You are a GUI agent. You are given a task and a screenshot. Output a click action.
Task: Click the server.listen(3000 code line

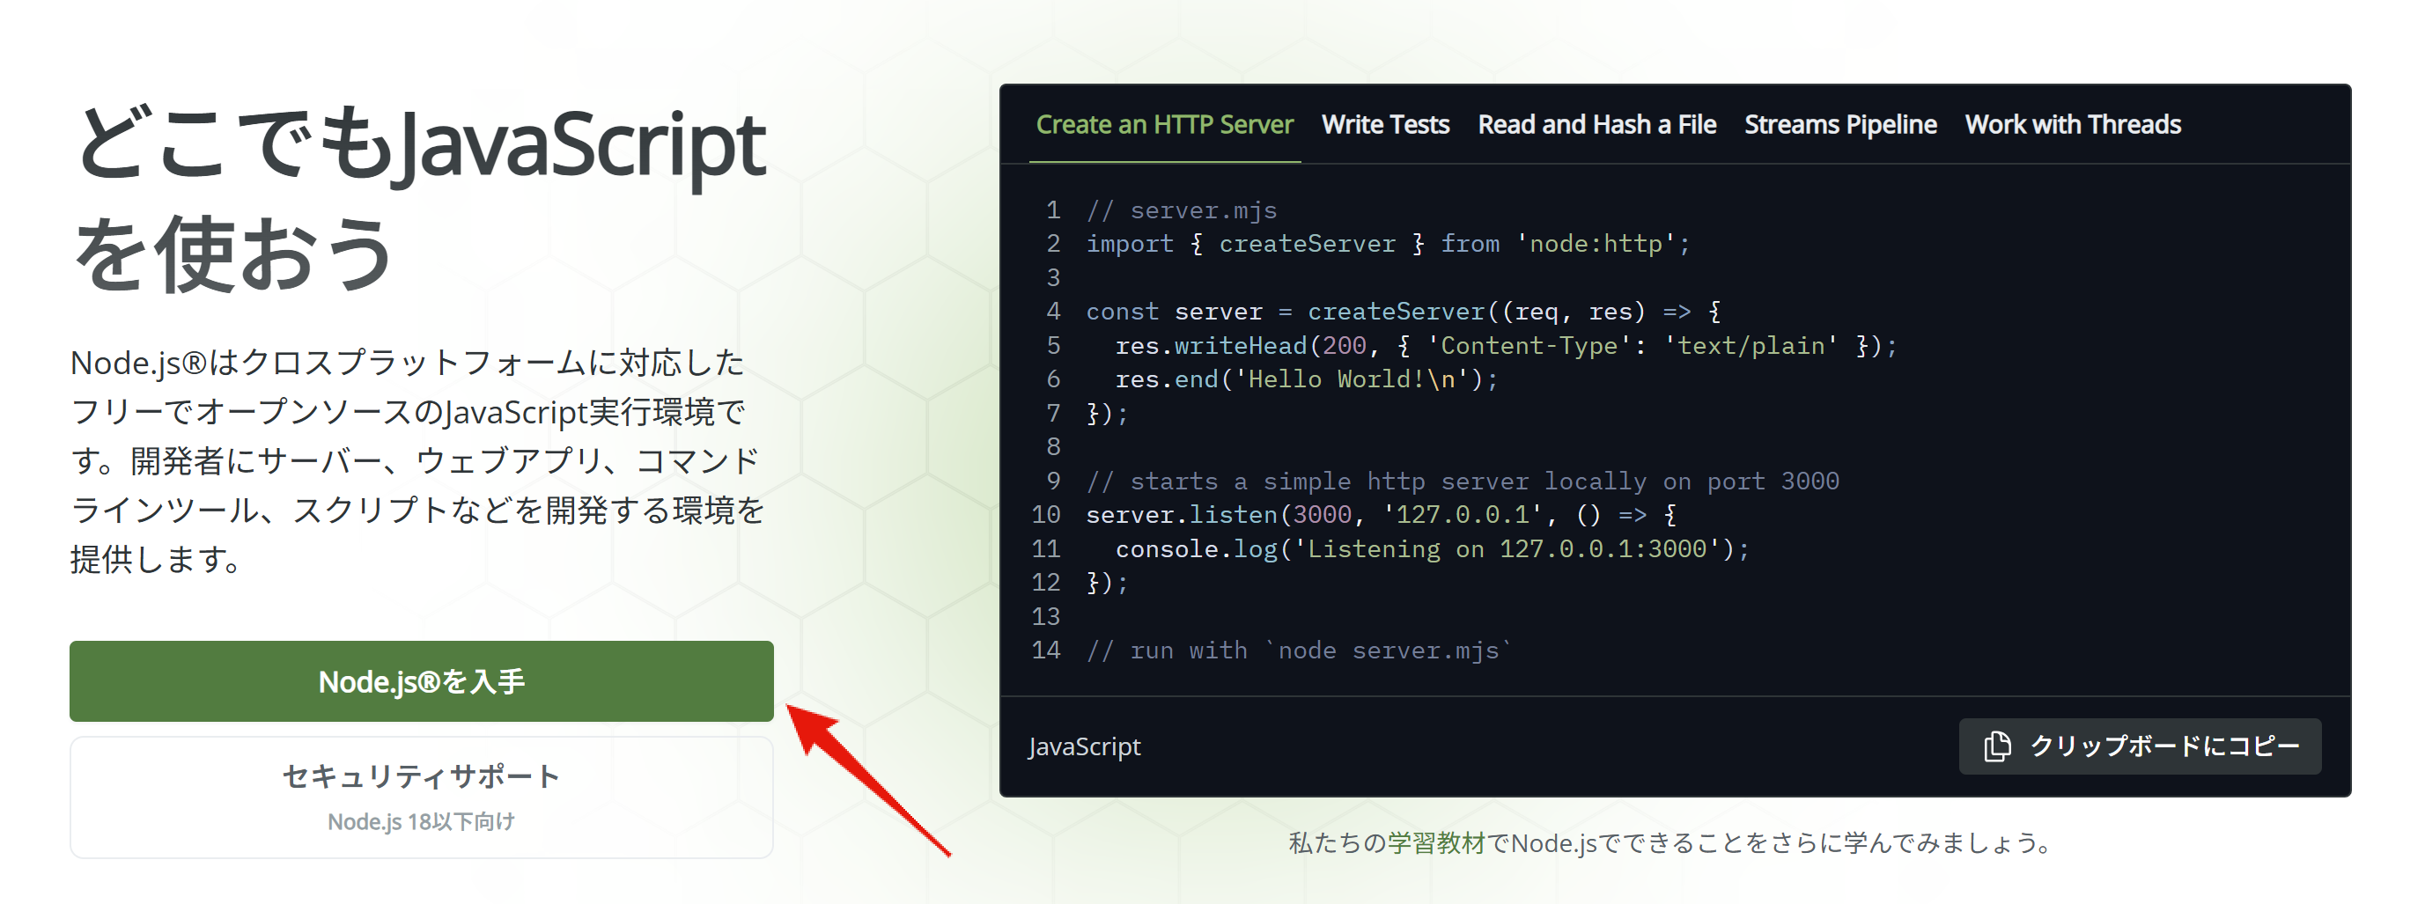point(1381,515)
